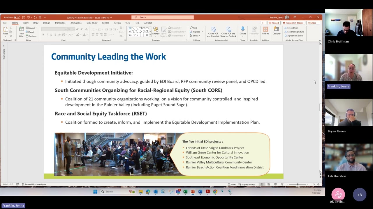Click Agreement Status
The image size is (373, 209).
[x=294, y=36]
